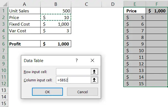Click the Column input cell collapse-dialog arrow
The image size is (168, 107).
coord(94,80)
